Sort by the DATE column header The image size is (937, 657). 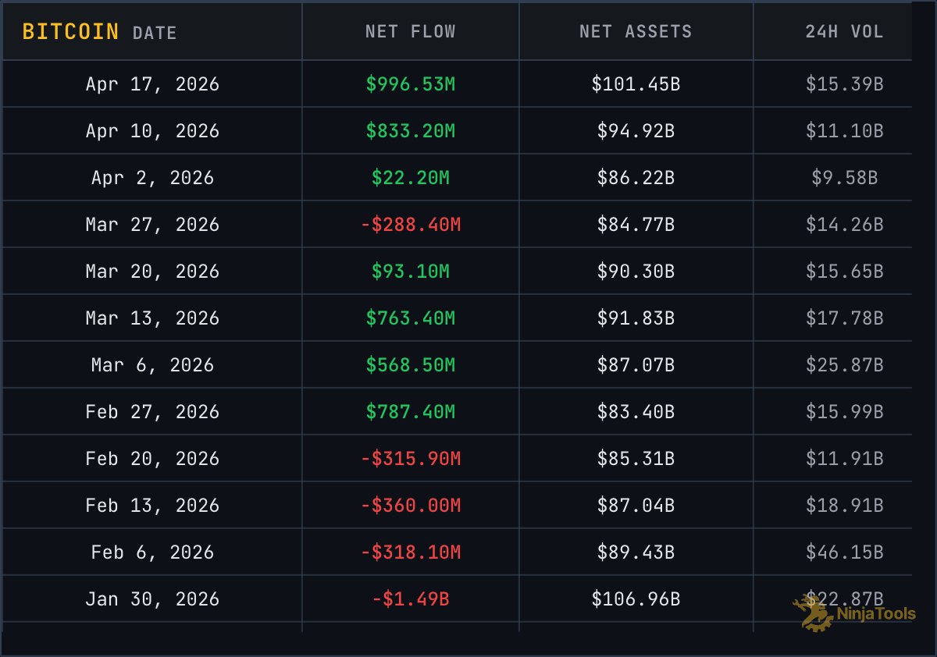[155, 33]
